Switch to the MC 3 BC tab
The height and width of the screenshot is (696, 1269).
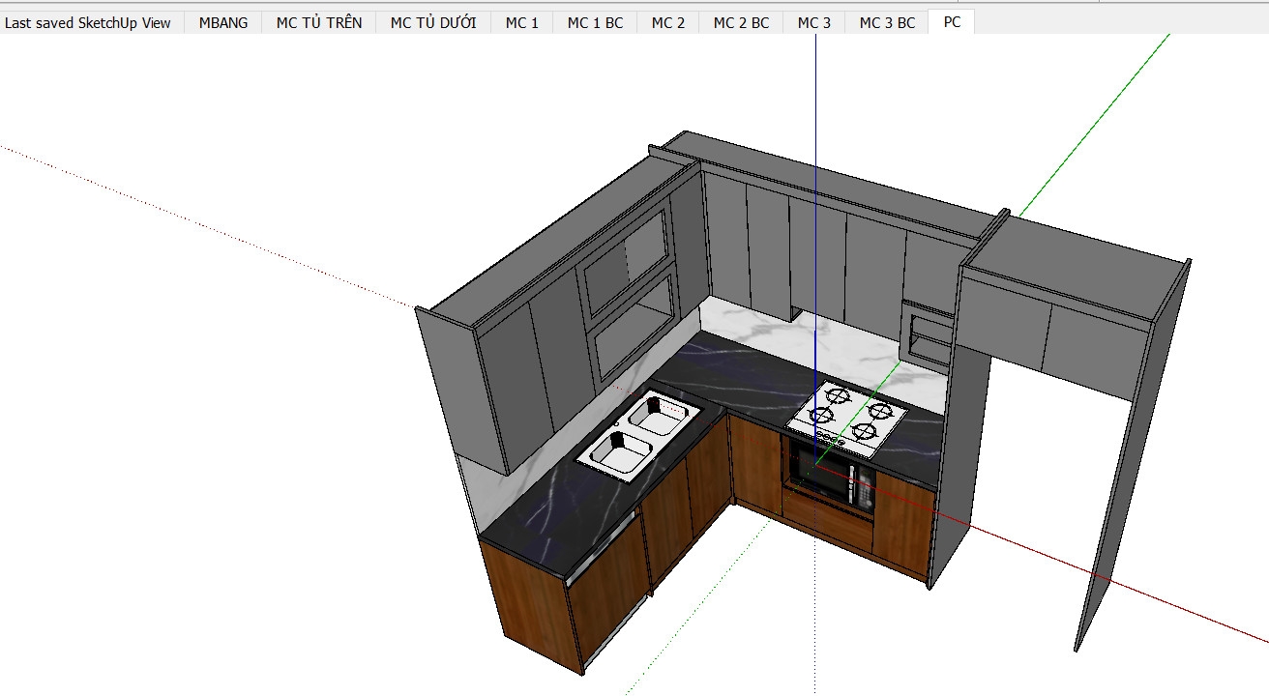pyautogui.click(x=887, y=23)
